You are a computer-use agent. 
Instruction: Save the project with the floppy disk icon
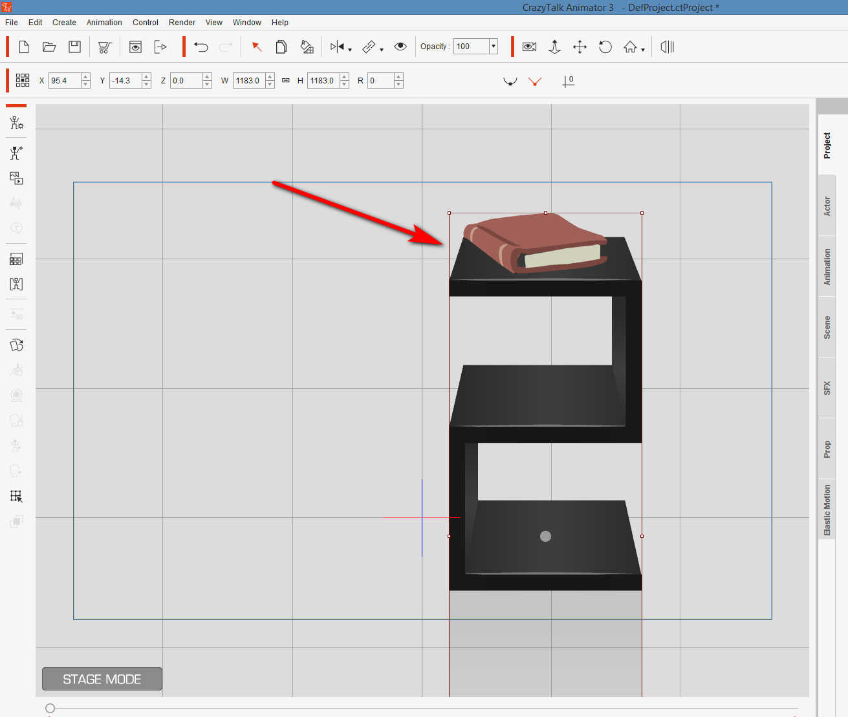[x=75, y=47]
